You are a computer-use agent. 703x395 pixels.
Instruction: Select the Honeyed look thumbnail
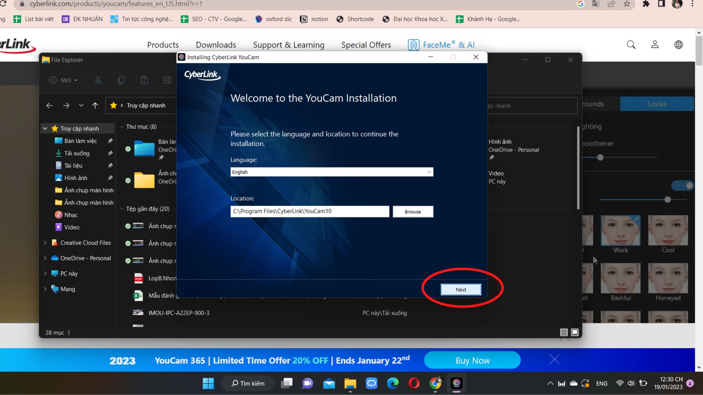668,278
